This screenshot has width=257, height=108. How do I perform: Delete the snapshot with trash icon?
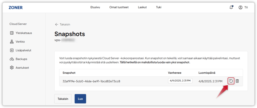pyautogui.click(x=237, y=81)
